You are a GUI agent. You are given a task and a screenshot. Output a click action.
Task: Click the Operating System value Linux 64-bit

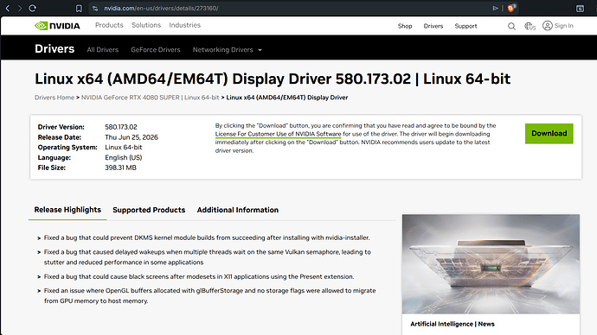[124, 148]
